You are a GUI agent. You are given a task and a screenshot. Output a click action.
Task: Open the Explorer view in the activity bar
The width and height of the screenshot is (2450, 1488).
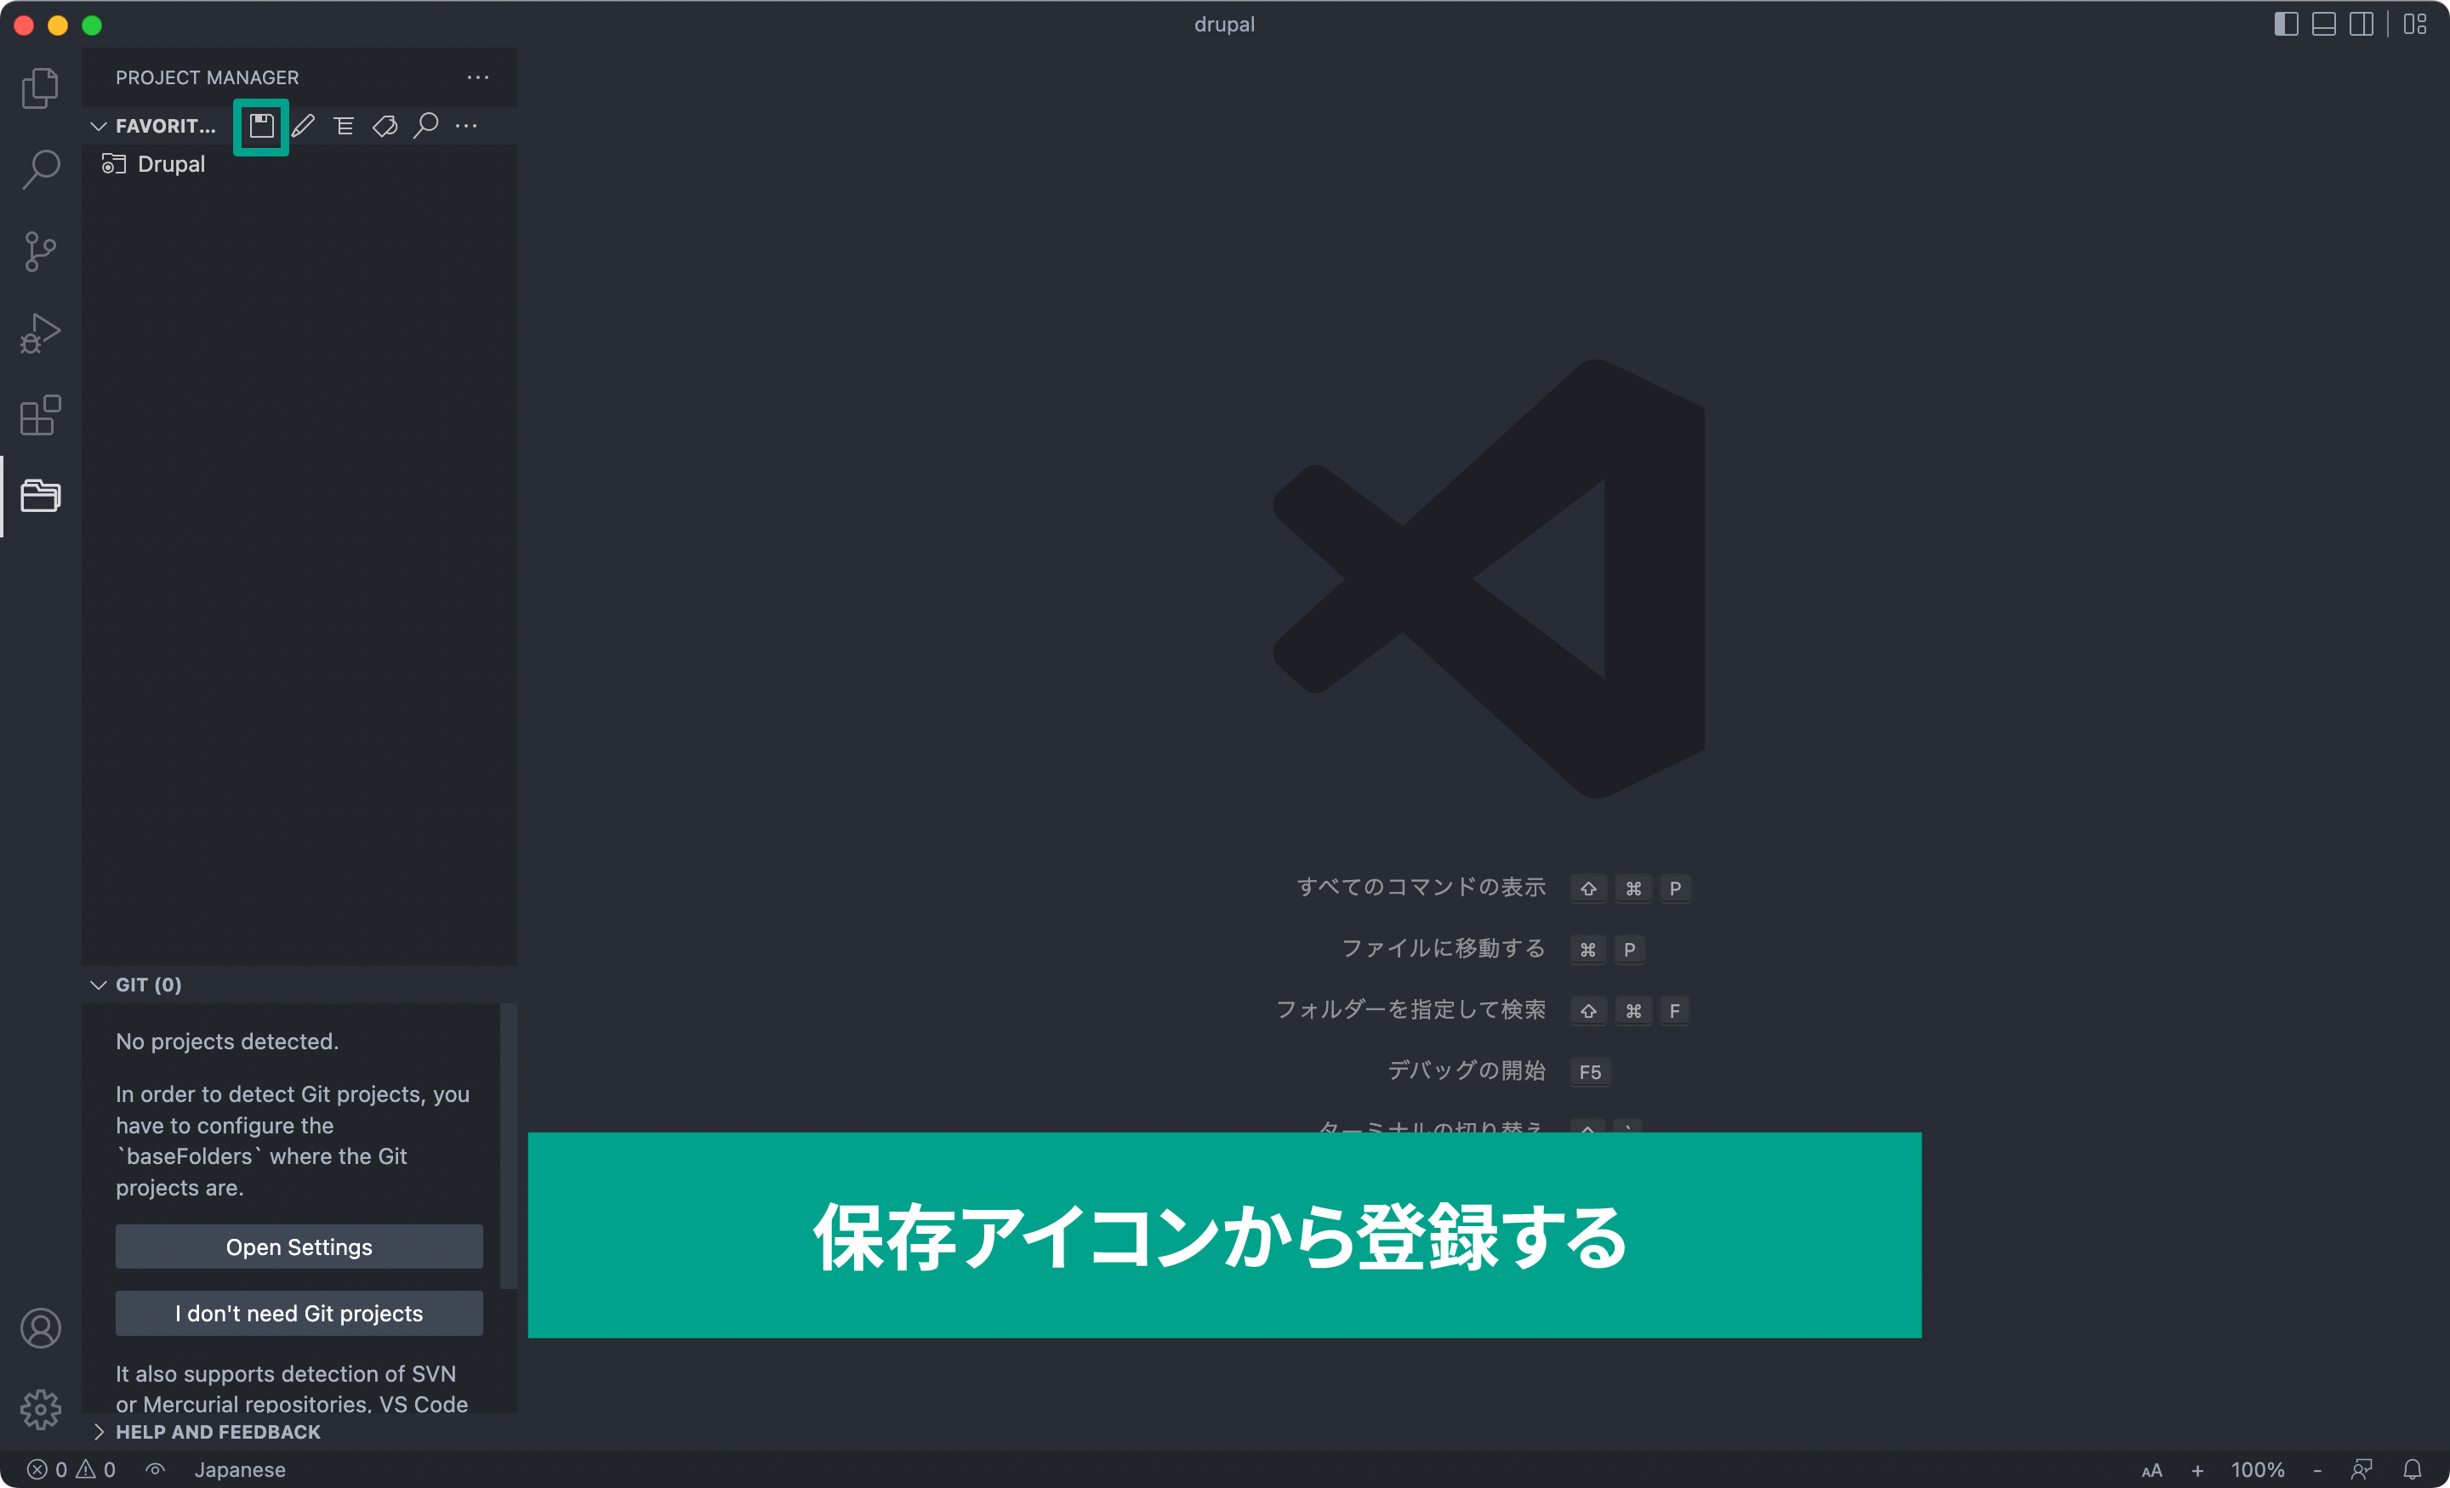pyautogui.click(x=40, y=88)
